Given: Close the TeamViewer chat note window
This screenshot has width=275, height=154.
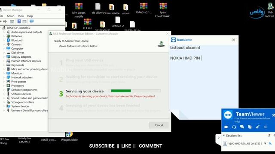Looking at the screenshot, I should coord(233,40).
